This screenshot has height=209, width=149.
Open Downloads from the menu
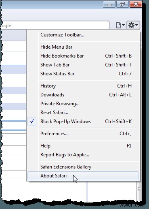coord(83,95)
